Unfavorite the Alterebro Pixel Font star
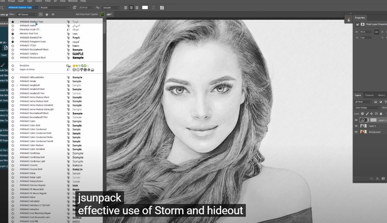Image resolution: width=387 pixels, height=223 pixels. [13, 34]
